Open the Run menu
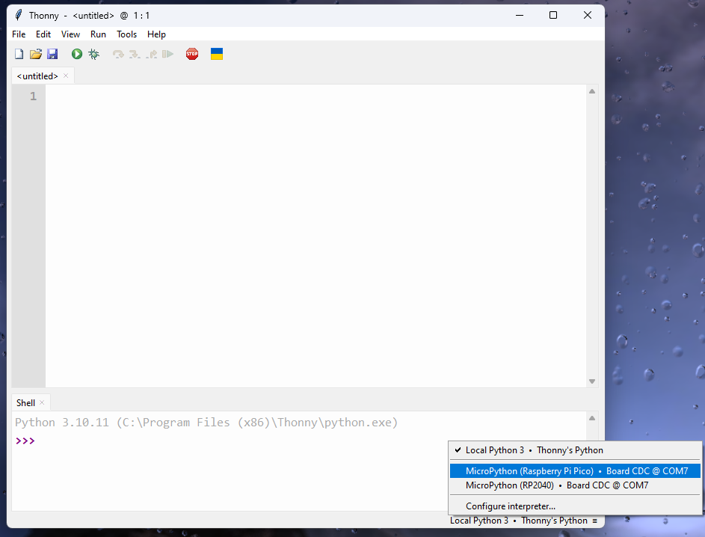705x537 pixels. (98, 34)
